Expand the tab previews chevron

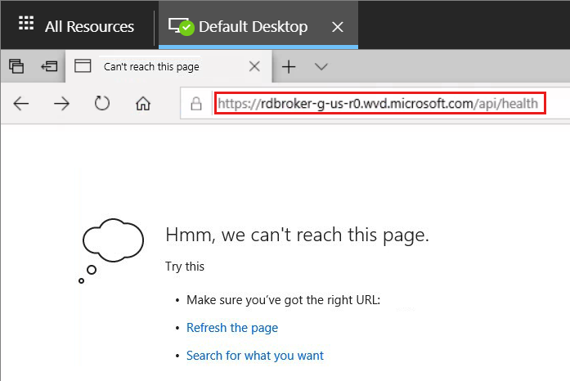click(x=321, y=67)
